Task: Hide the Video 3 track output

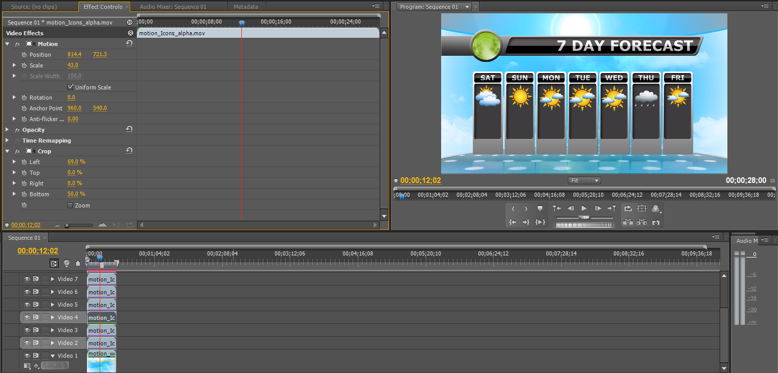Action: pyautogui.click(x=27, y=330)
